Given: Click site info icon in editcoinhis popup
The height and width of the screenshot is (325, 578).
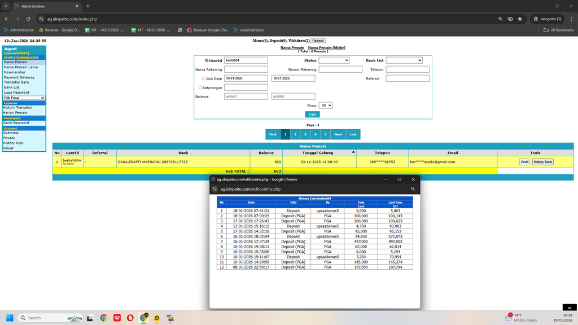Looking at the screenshot, I should pos(214,189).
